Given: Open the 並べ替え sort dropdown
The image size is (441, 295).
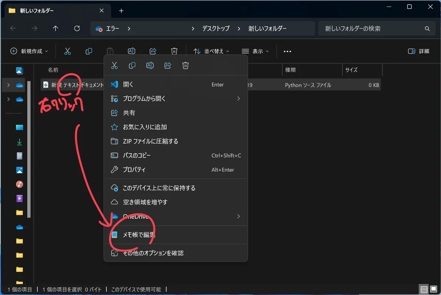Looking at the screenshot, I should click(211, 51).
